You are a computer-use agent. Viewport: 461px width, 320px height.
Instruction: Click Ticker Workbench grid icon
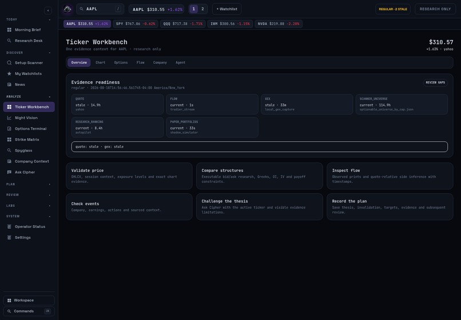point(9,107)
